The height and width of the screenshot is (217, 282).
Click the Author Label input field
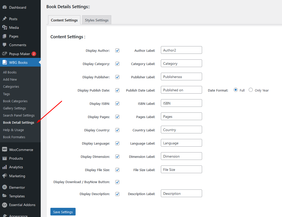click(181, 50)
